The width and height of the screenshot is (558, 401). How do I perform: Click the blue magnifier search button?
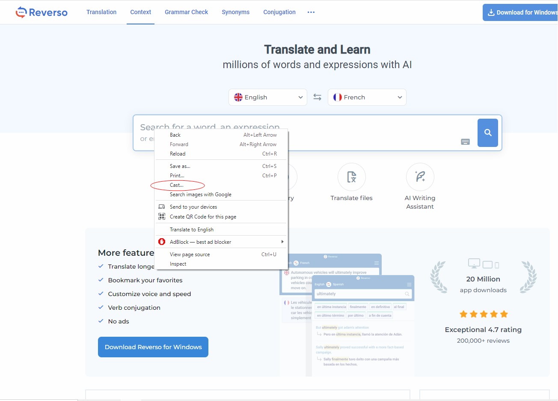(x=488, y=133)
